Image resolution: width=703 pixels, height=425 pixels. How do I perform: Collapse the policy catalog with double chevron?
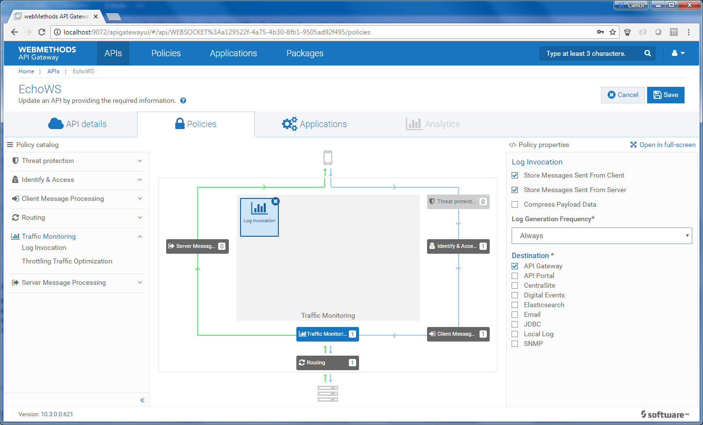[x=142, y=400]
